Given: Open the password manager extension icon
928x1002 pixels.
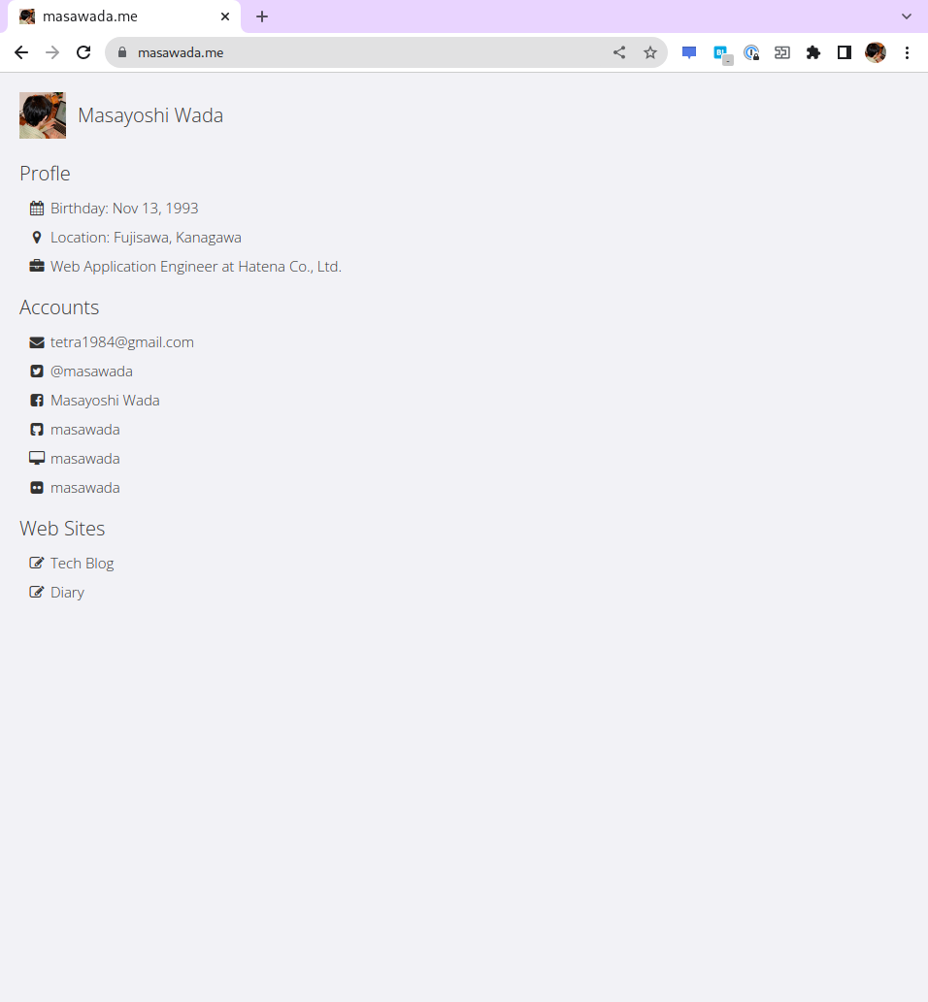Looking at the screenshot, I should coord(751,52).
